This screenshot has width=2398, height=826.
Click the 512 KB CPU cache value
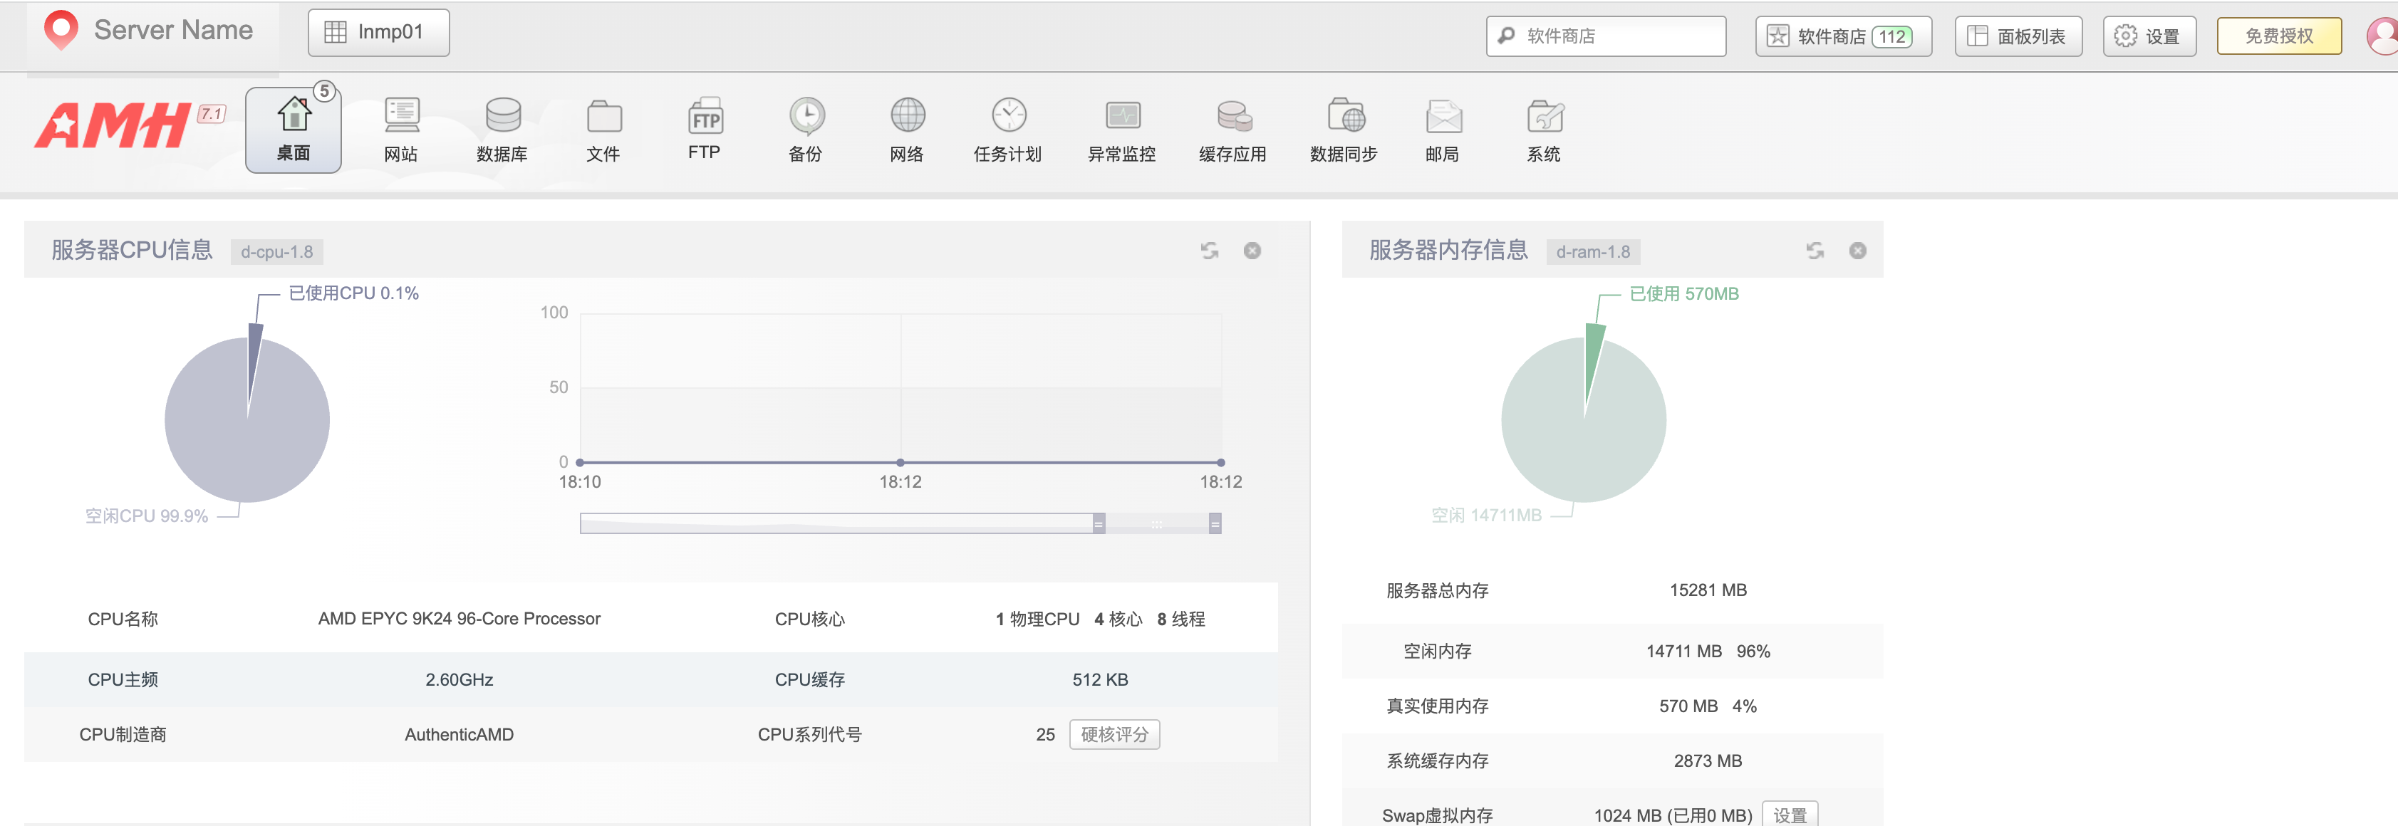pyautogui.click(x=1099, y=680)
